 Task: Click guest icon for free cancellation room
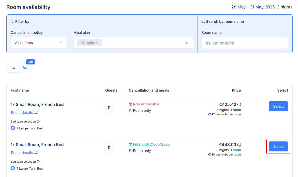(109, 147)
